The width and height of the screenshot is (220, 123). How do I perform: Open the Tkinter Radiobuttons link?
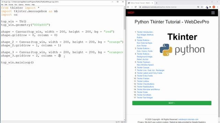point(145,86)
